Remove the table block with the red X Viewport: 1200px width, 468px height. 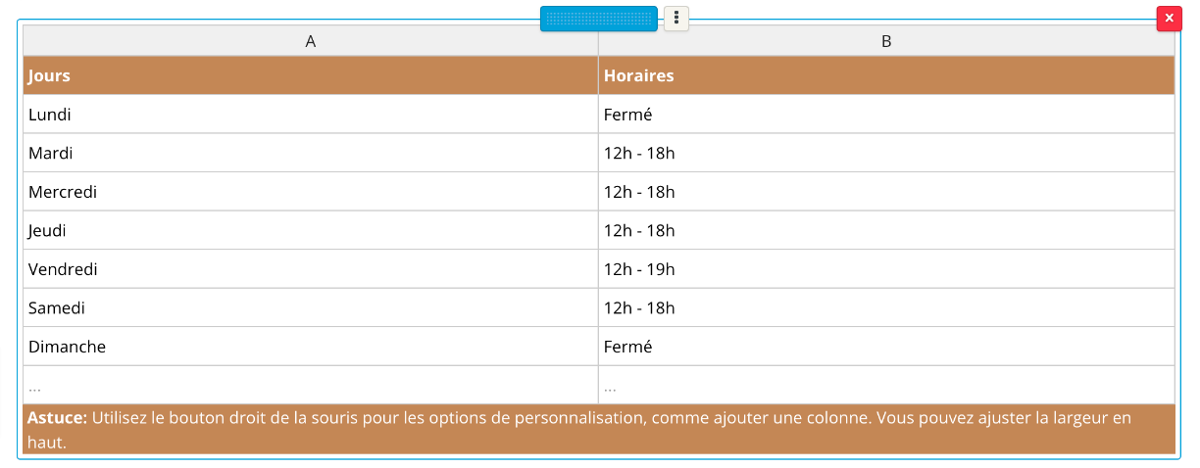[x=1169, y=19]
